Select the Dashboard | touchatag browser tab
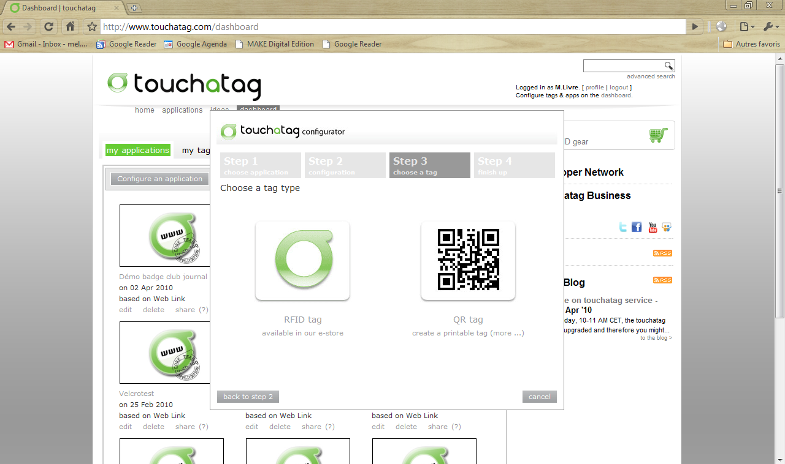 click(x=64, y=8)
